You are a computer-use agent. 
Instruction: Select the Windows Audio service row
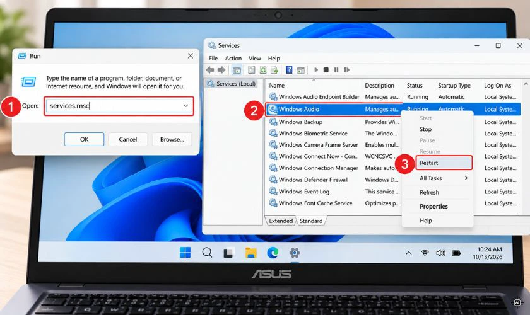click(393, 109)
